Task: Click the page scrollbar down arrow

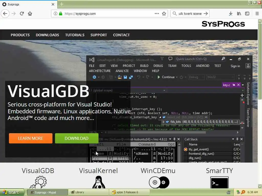Action: (260, 186)
